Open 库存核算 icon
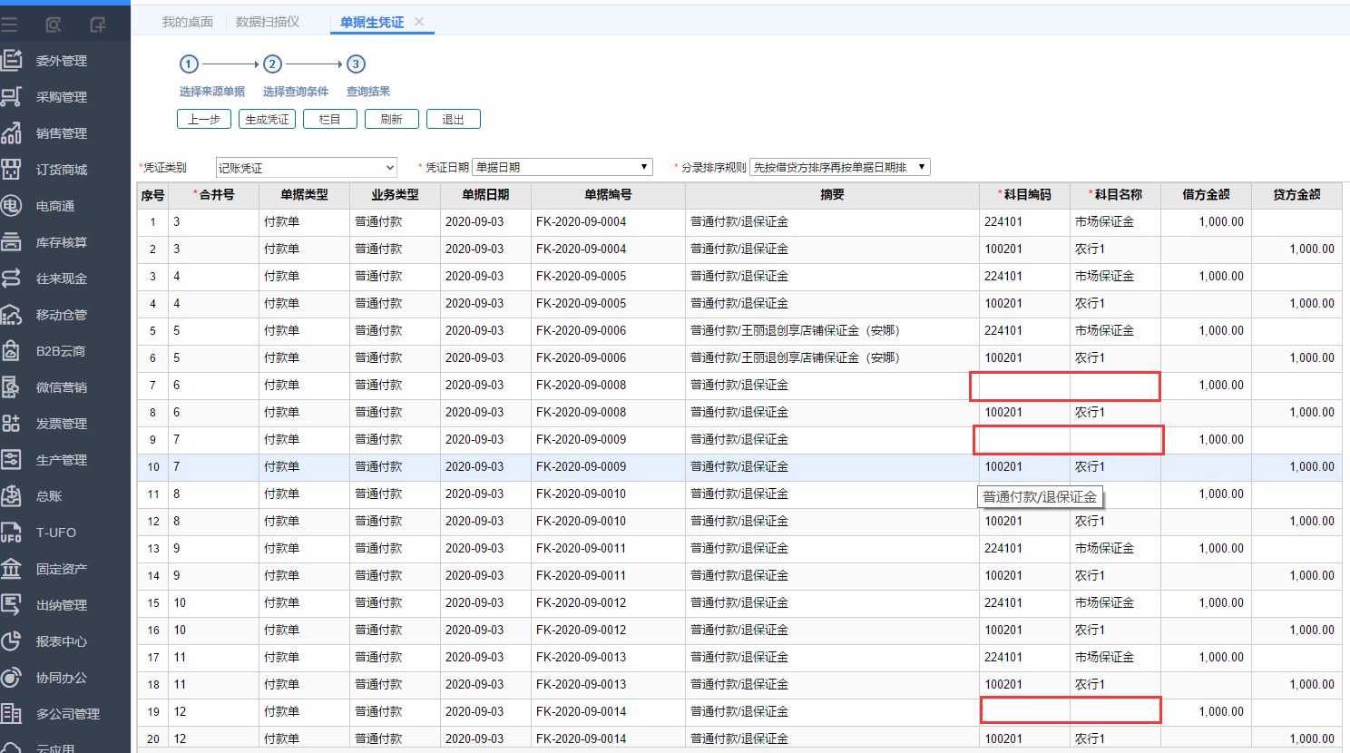1350x753 pixels. tap(11, 242)
